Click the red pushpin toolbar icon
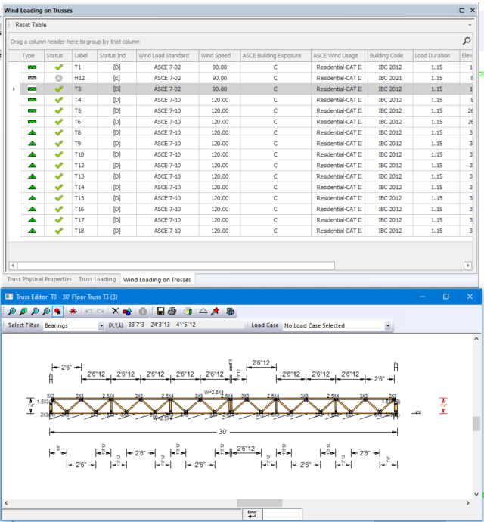Image resolution: width=484 pixels, height=522 pixels. (x=216, y=311)
